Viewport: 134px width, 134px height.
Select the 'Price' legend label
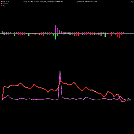[x=4, y=6]
